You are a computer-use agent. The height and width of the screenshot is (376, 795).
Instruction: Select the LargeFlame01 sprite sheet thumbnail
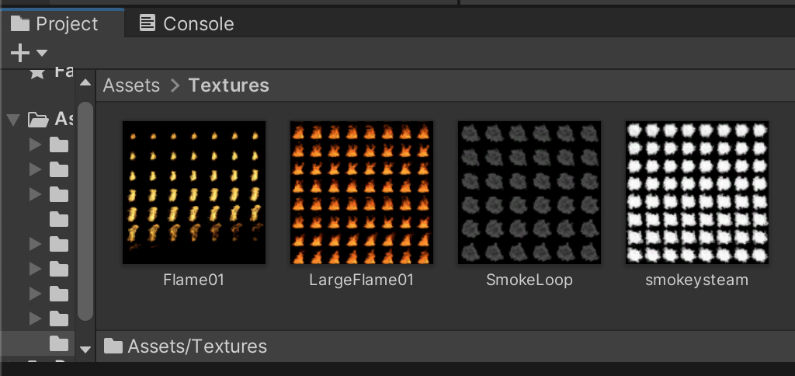362,193
